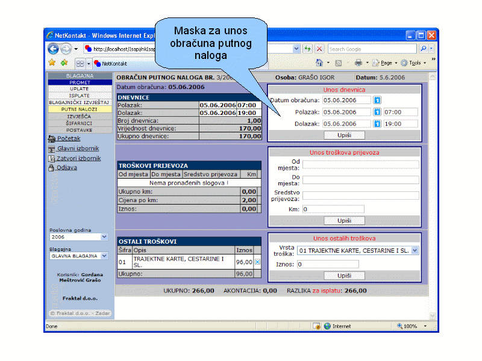Expand the Blagajna selection dropdown
The height and width of the screenshot is (361, 482).
tap(104, 256)
